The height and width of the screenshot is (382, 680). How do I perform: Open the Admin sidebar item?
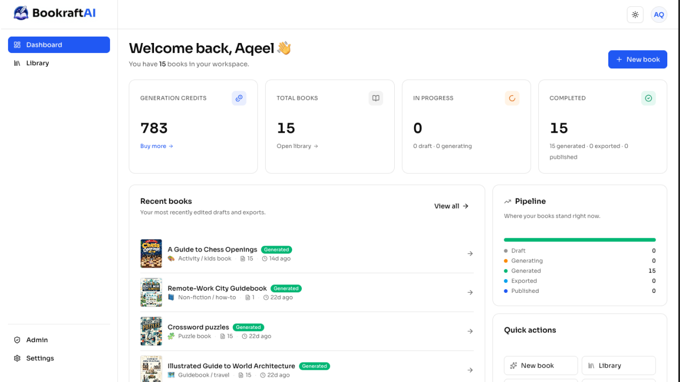[x=59, y=340]
